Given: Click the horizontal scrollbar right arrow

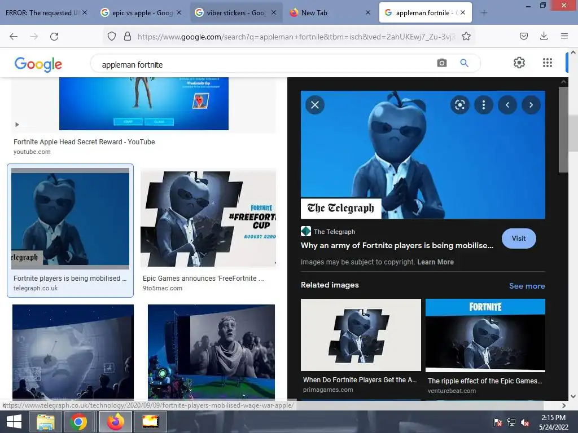Looking at the screenshot, I should 564,405.
